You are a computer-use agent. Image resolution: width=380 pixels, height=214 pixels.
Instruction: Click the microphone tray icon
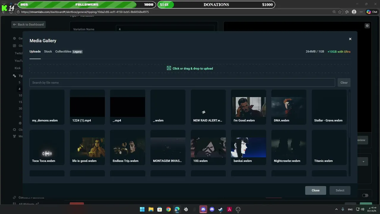coord(343,209)
